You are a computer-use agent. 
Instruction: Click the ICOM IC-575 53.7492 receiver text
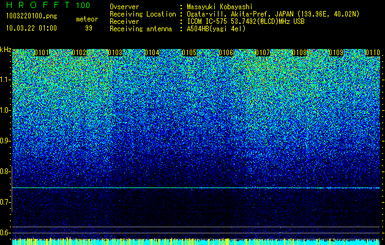point(245,21)
